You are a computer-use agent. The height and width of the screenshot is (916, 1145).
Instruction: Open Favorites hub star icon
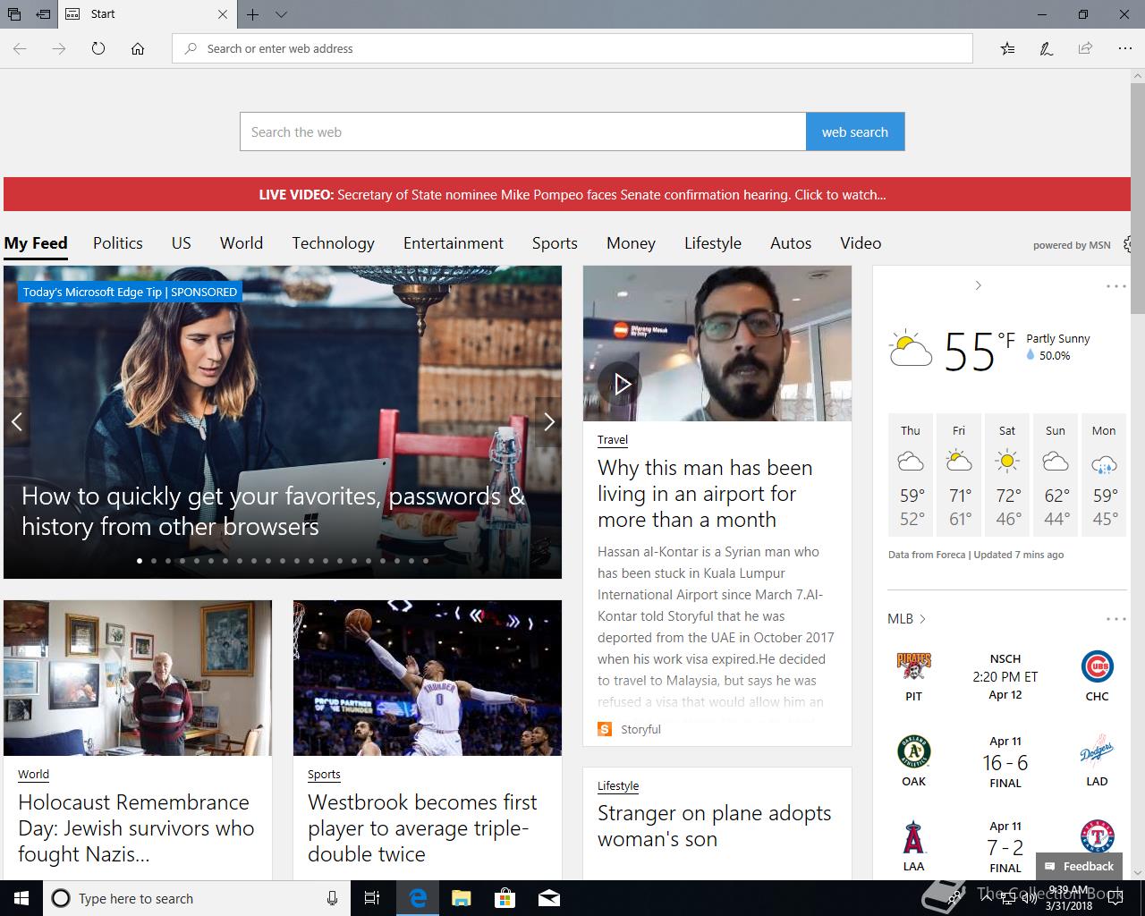1007,48
